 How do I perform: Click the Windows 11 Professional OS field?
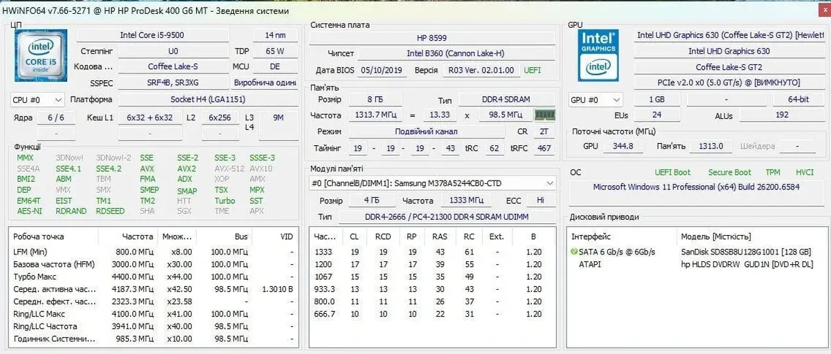696,187
